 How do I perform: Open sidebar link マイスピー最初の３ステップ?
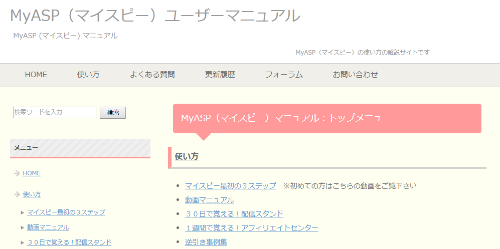66,212
